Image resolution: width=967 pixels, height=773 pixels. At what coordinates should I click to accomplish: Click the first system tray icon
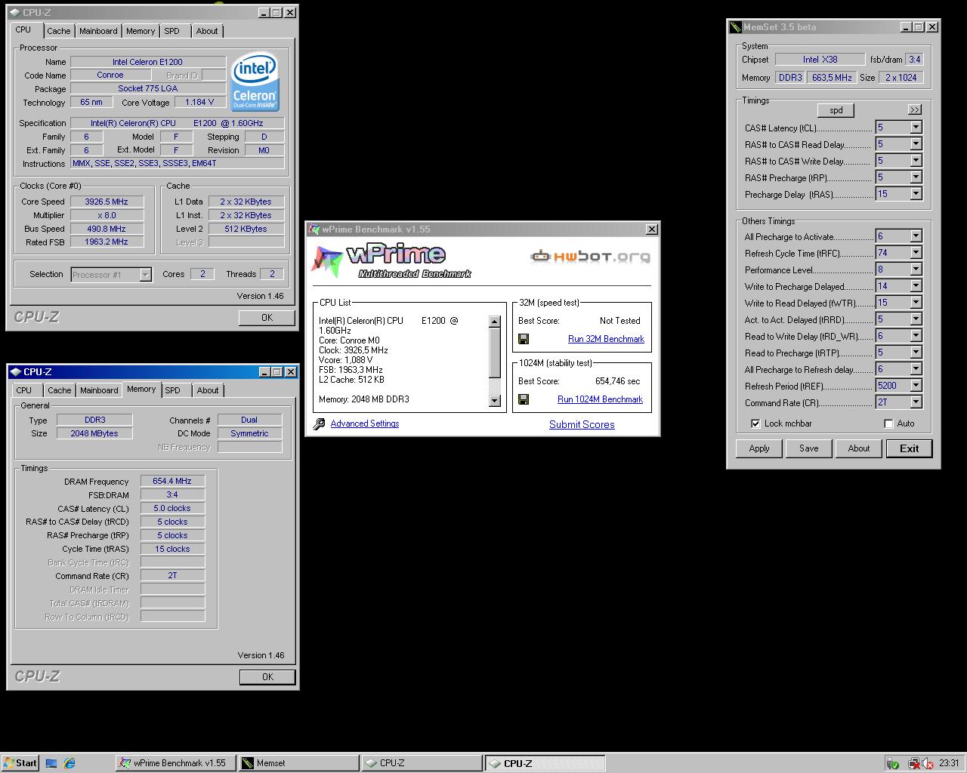click(892, 763)
